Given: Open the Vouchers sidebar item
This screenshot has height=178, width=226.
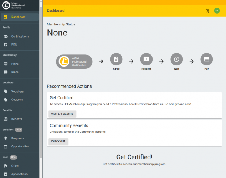Looking at the screenshot, I should tap(17, 92).
